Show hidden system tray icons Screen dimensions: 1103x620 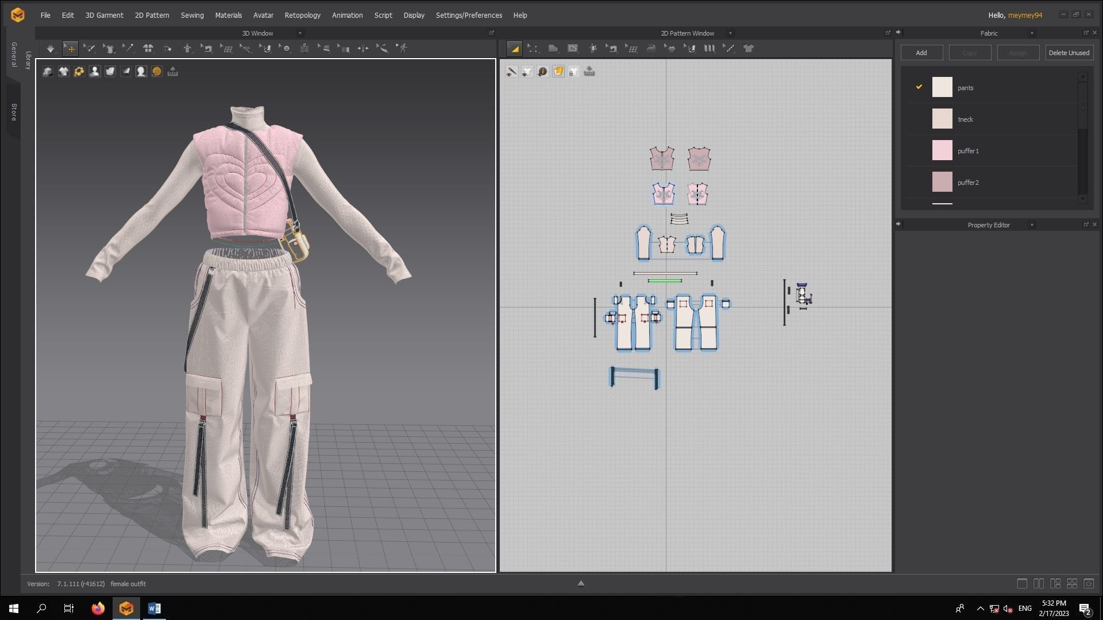click(980, 609)
